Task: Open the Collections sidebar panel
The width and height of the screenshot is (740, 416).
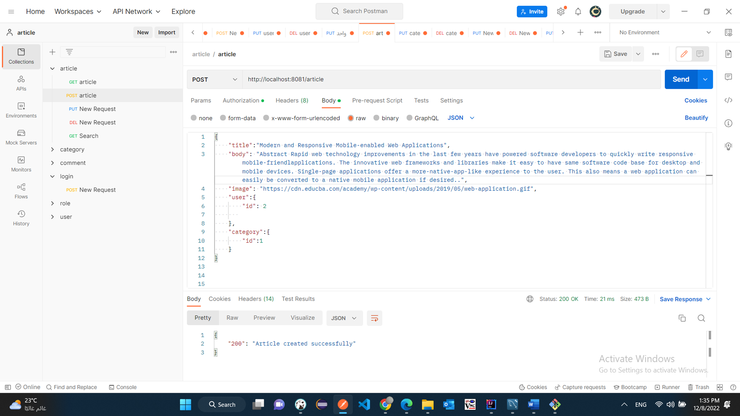Action: (21, 56)
